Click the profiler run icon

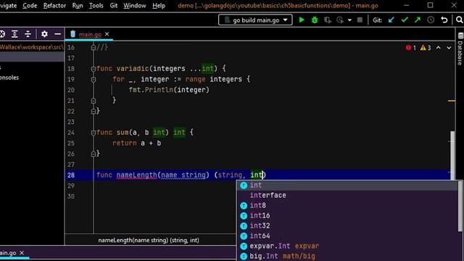[x=340, y=20]
